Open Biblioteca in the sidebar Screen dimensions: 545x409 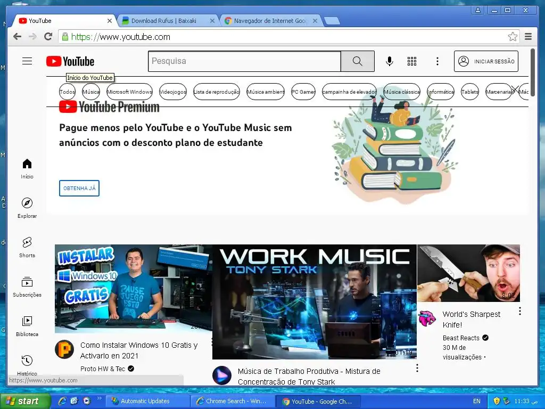[27, 326]
